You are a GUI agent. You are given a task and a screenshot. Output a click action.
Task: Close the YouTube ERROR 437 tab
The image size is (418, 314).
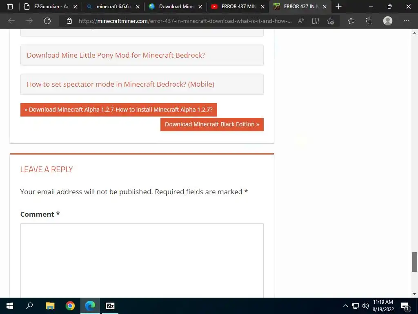pyautogui.click(x=262, y=7)
